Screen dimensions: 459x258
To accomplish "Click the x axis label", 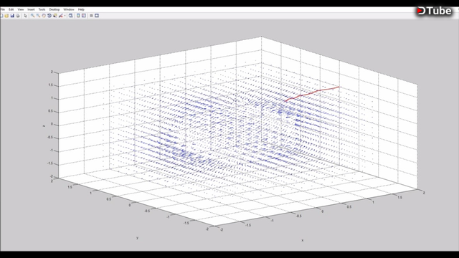I will [x=303, y=240].
